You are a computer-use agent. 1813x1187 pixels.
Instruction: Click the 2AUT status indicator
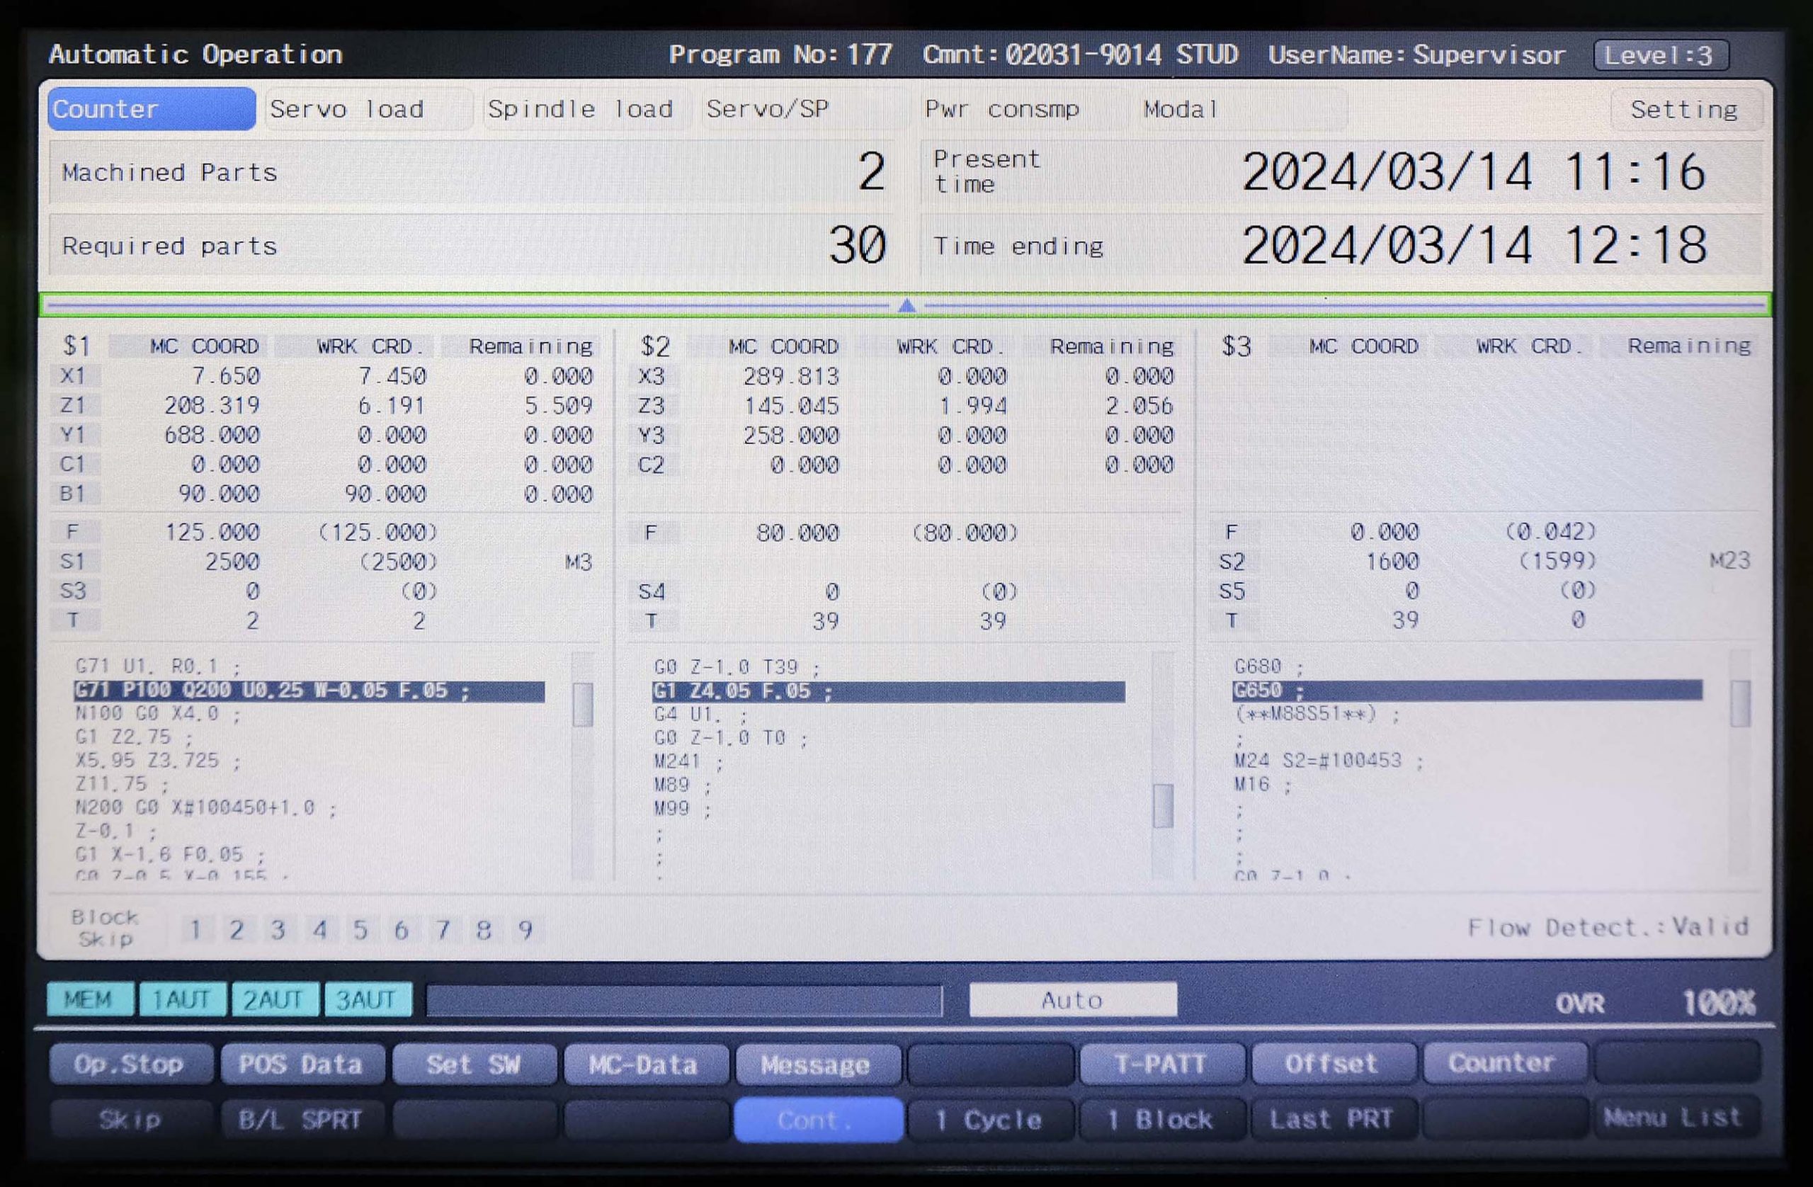273,999
